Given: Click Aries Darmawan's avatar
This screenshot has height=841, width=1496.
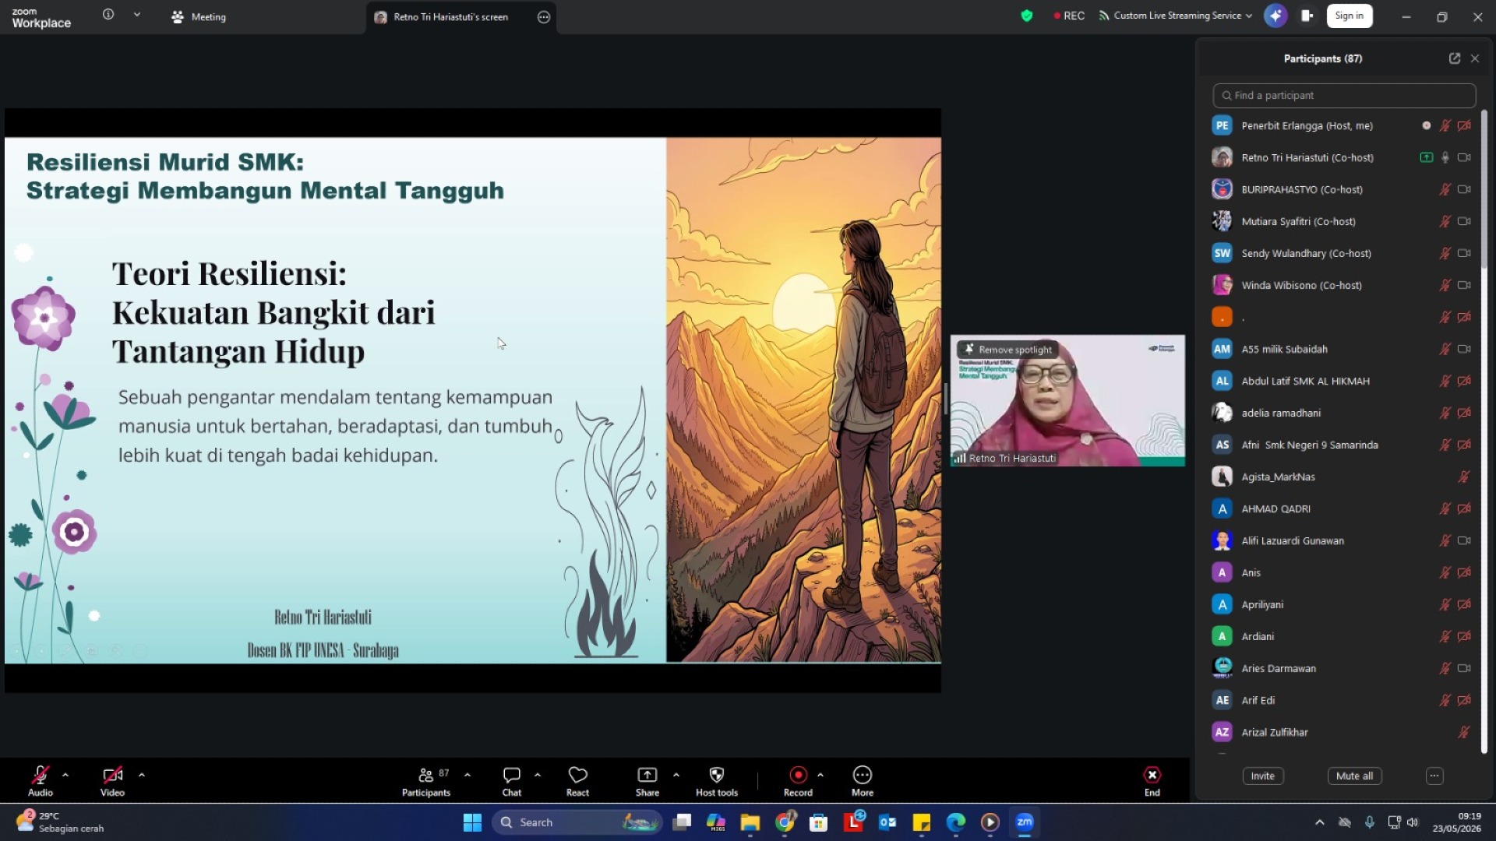Looking at the screenshot, I should (1222, 668).
